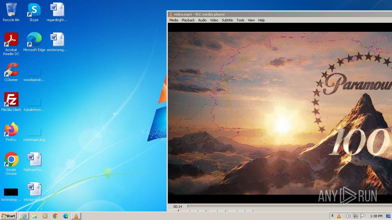Launch CCleaner from the desktop
The height and width of the screenshot is (220, 392).
[x=11, y=72]
